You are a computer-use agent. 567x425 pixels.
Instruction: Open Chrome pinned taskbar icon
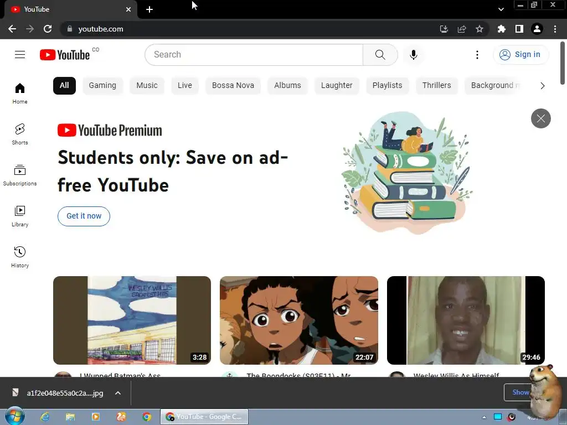coord(147,417)
